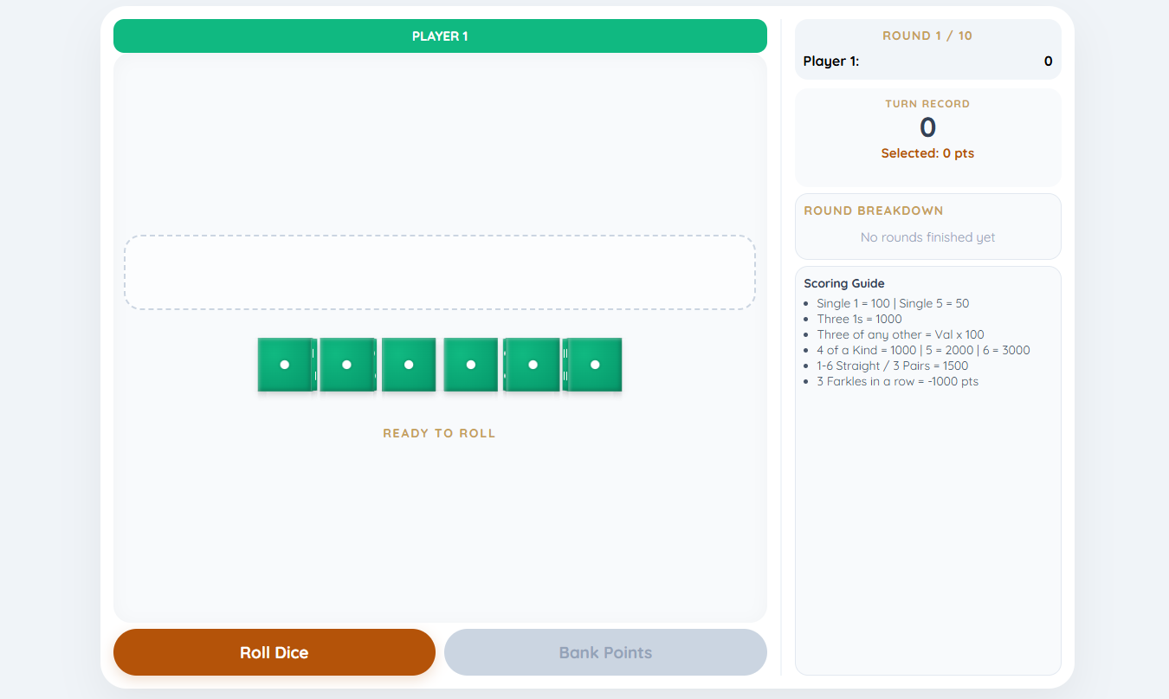Click the No rounds finished yet message
The image size is (1169, 699).
(x=927, y=237)
